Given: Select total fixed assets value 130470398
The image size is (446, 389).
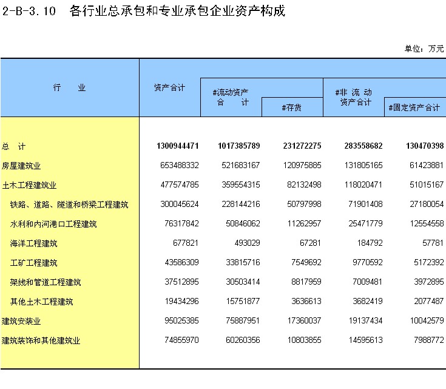Looking at the screenshot, I should (x=425, y=146).
